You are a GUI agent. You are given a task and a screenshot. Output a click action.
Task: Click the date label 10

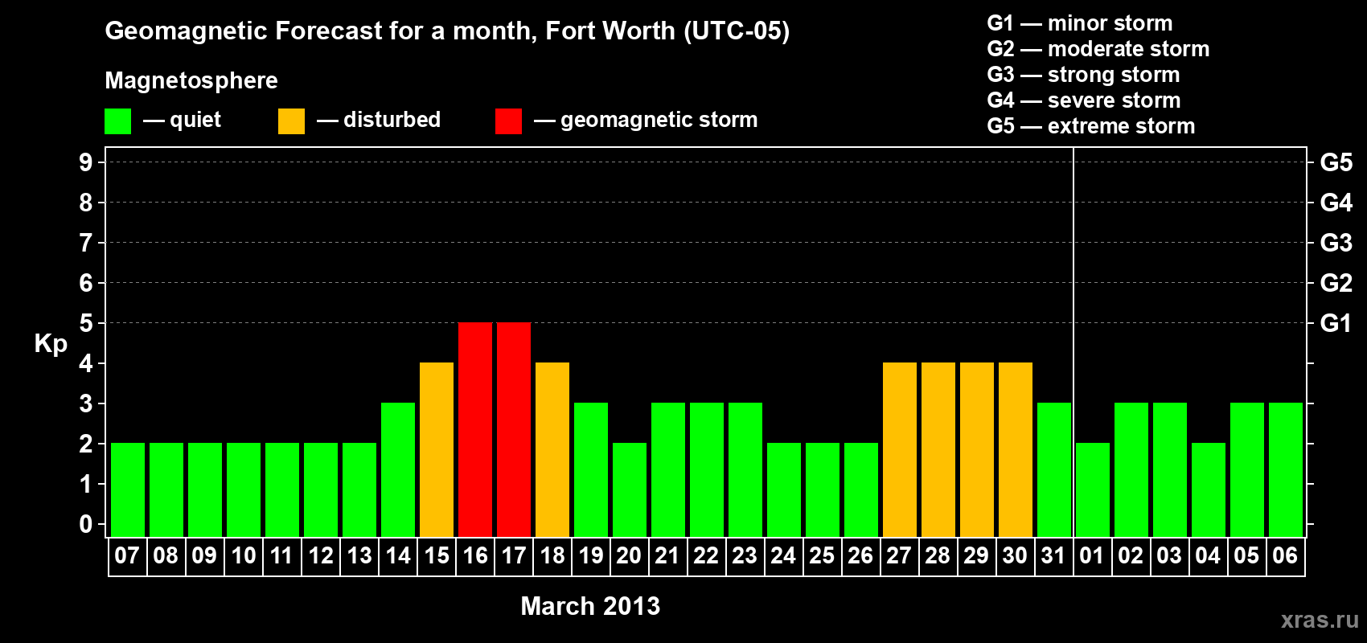[244, 555]
